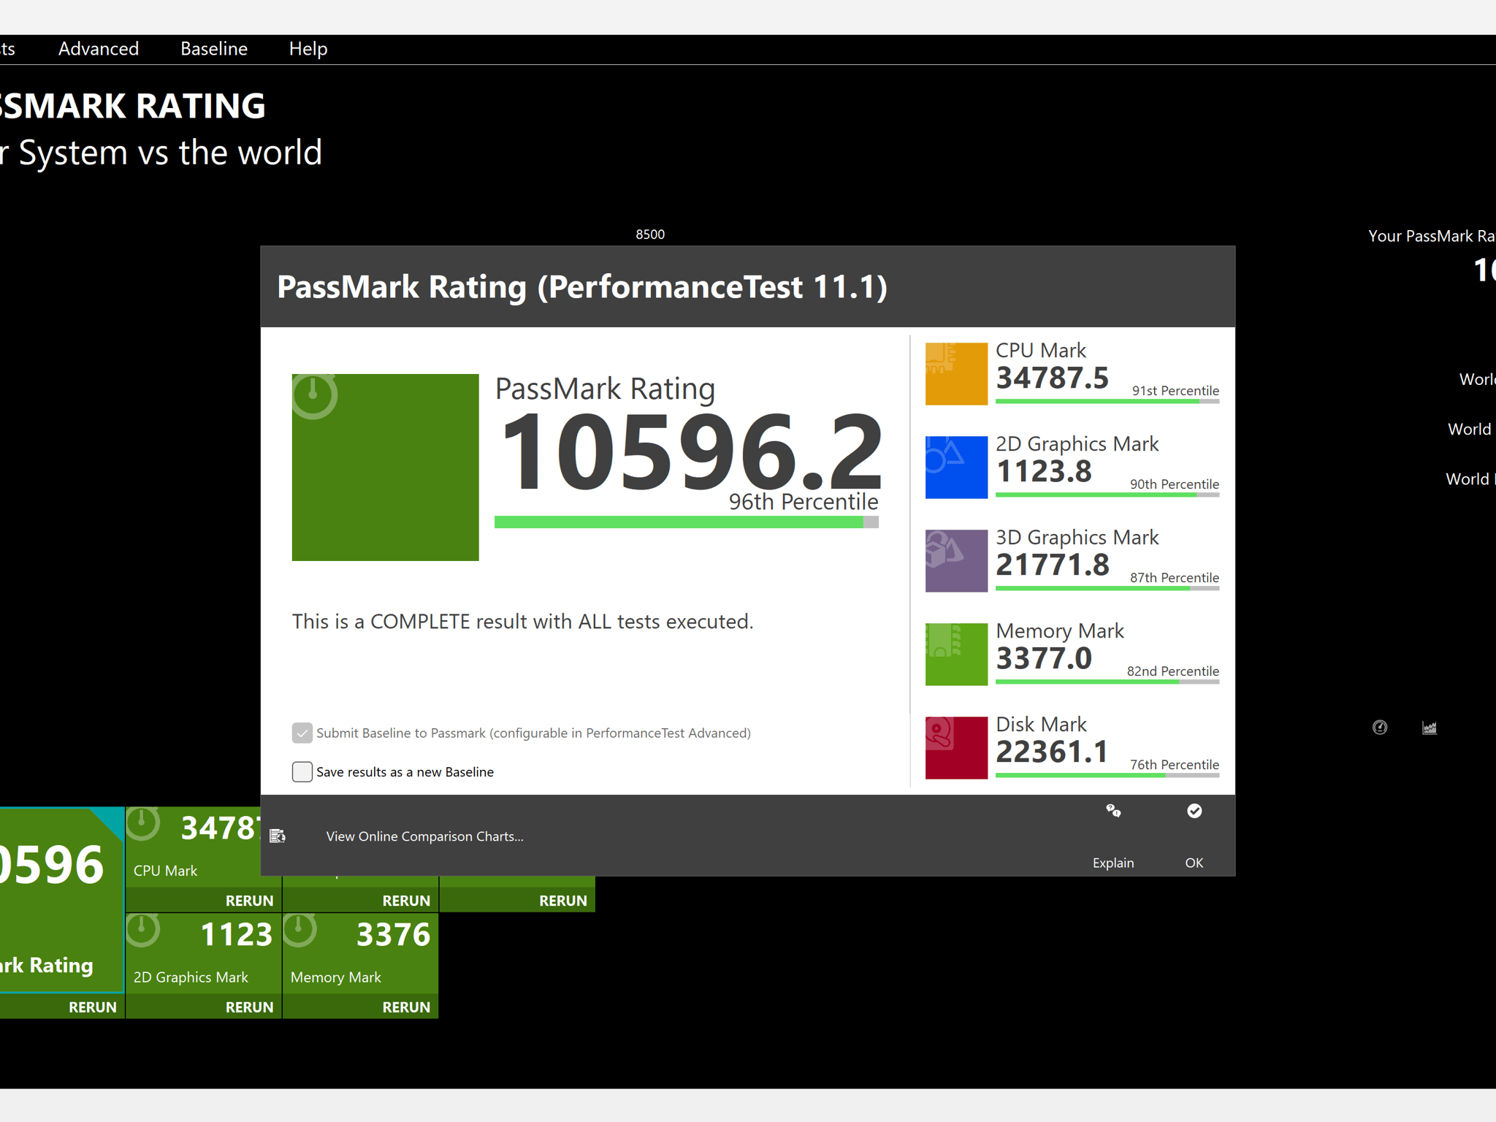Click the red Disk Mark icon
Screen dimensions: 1496x1122
[956, 747]
